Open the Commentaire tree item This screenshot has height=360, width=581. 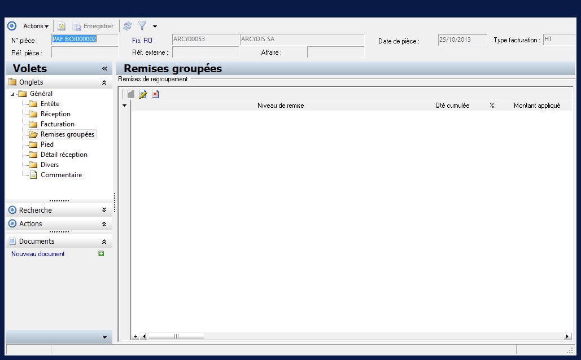(x=61, y=175)
